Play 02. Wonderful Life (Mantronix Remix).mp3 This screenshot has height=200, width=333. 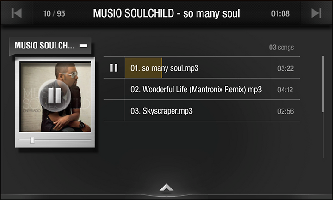click(x=202, y=89)
